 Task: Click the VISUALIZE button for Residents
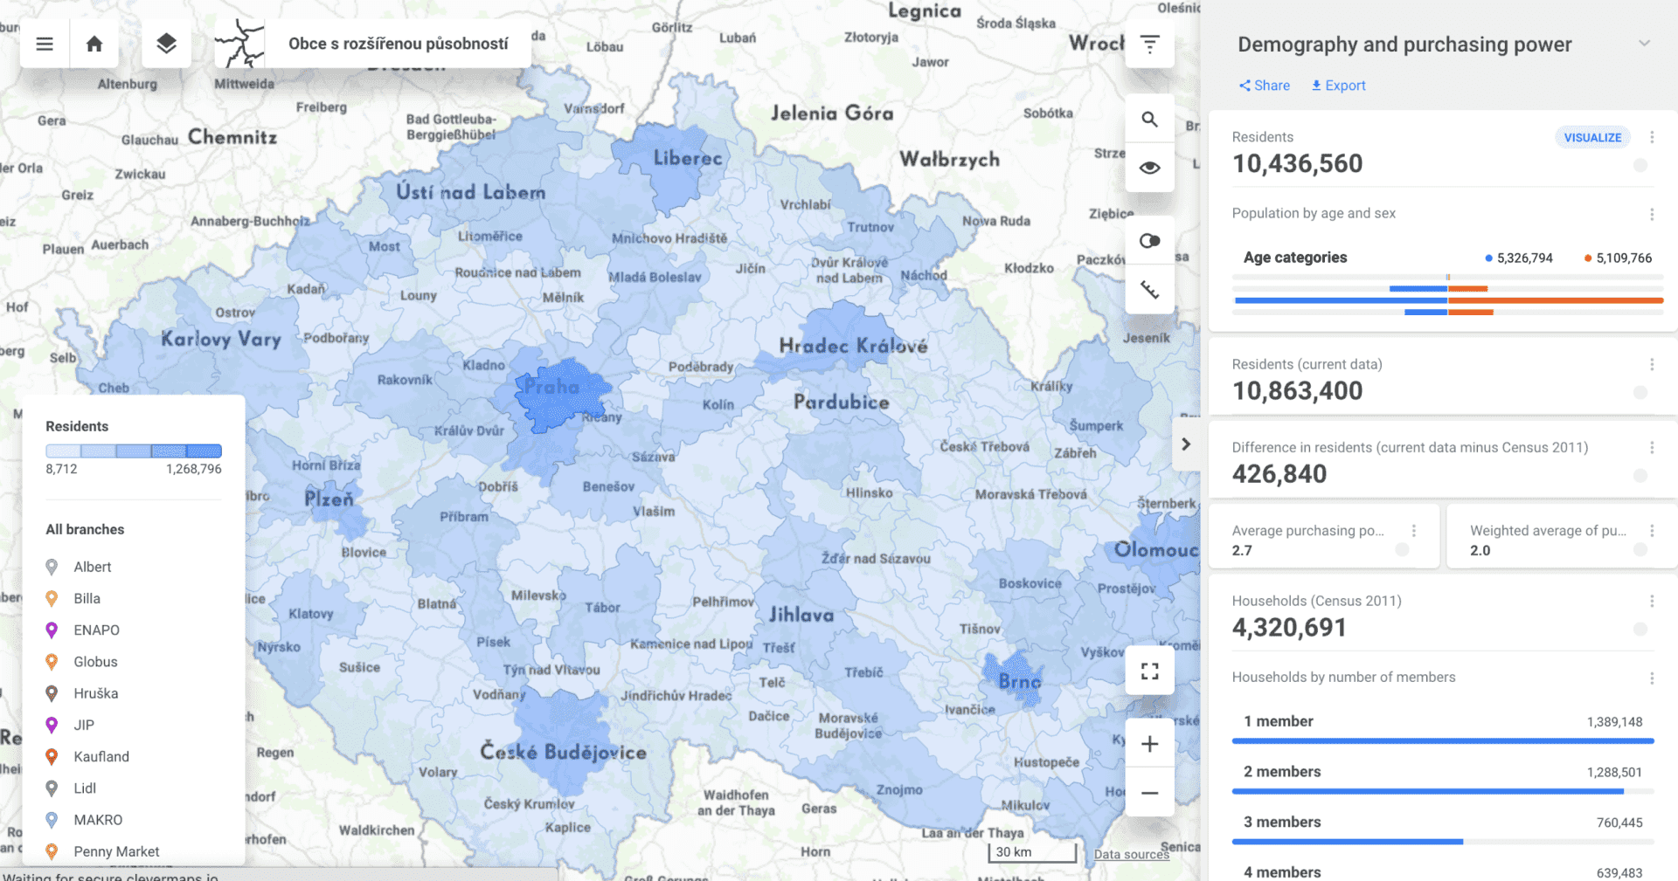pyautogui.click(x=1592, y=137)
